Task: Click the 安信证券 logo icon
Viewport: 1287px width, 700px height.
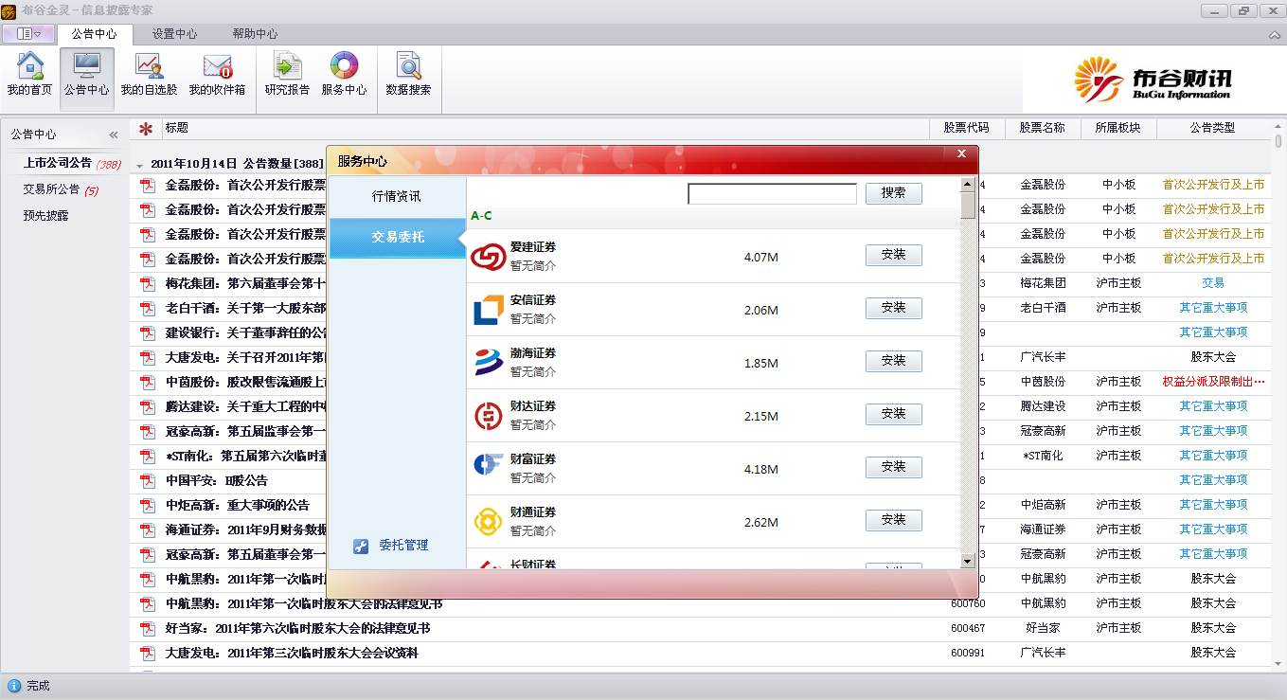Action: pyautogui.click(x=489, y=309)
